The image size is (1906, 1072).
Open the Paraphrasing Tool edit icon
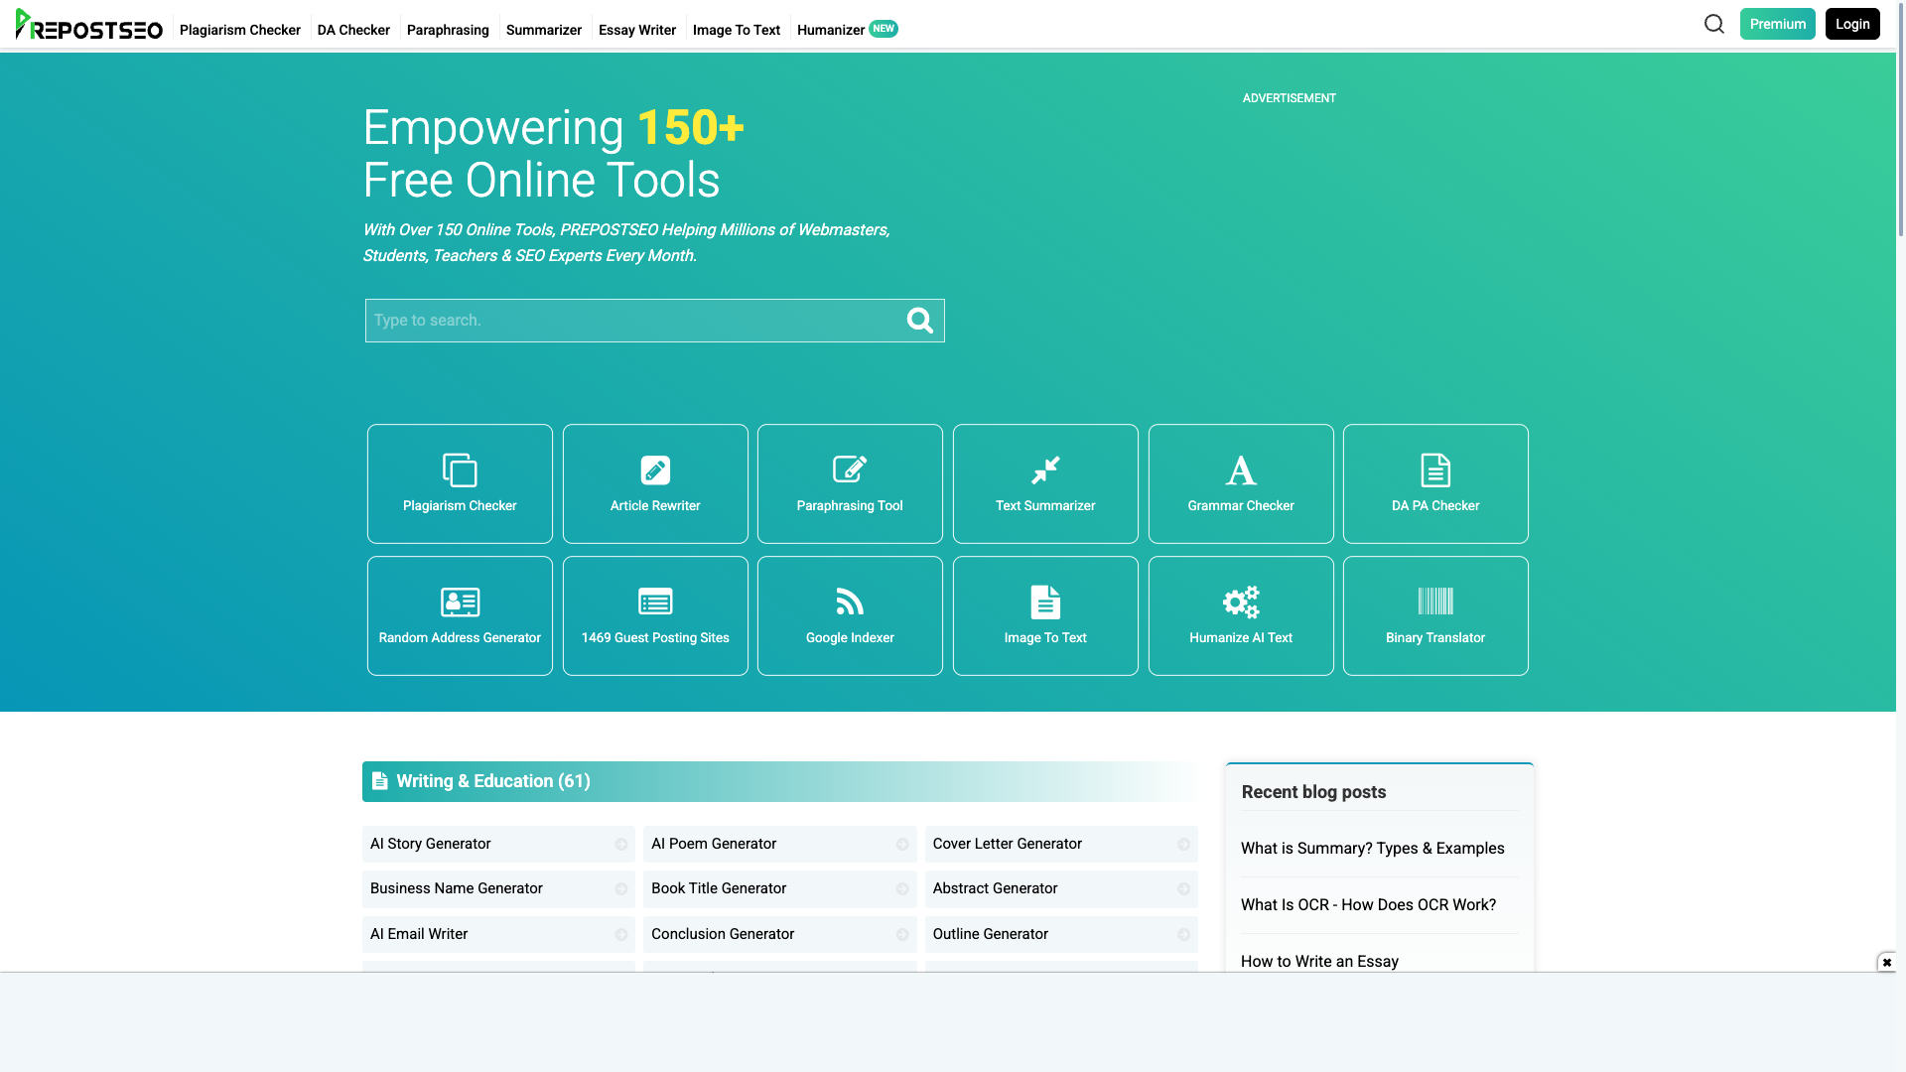(x=850, y=469)
